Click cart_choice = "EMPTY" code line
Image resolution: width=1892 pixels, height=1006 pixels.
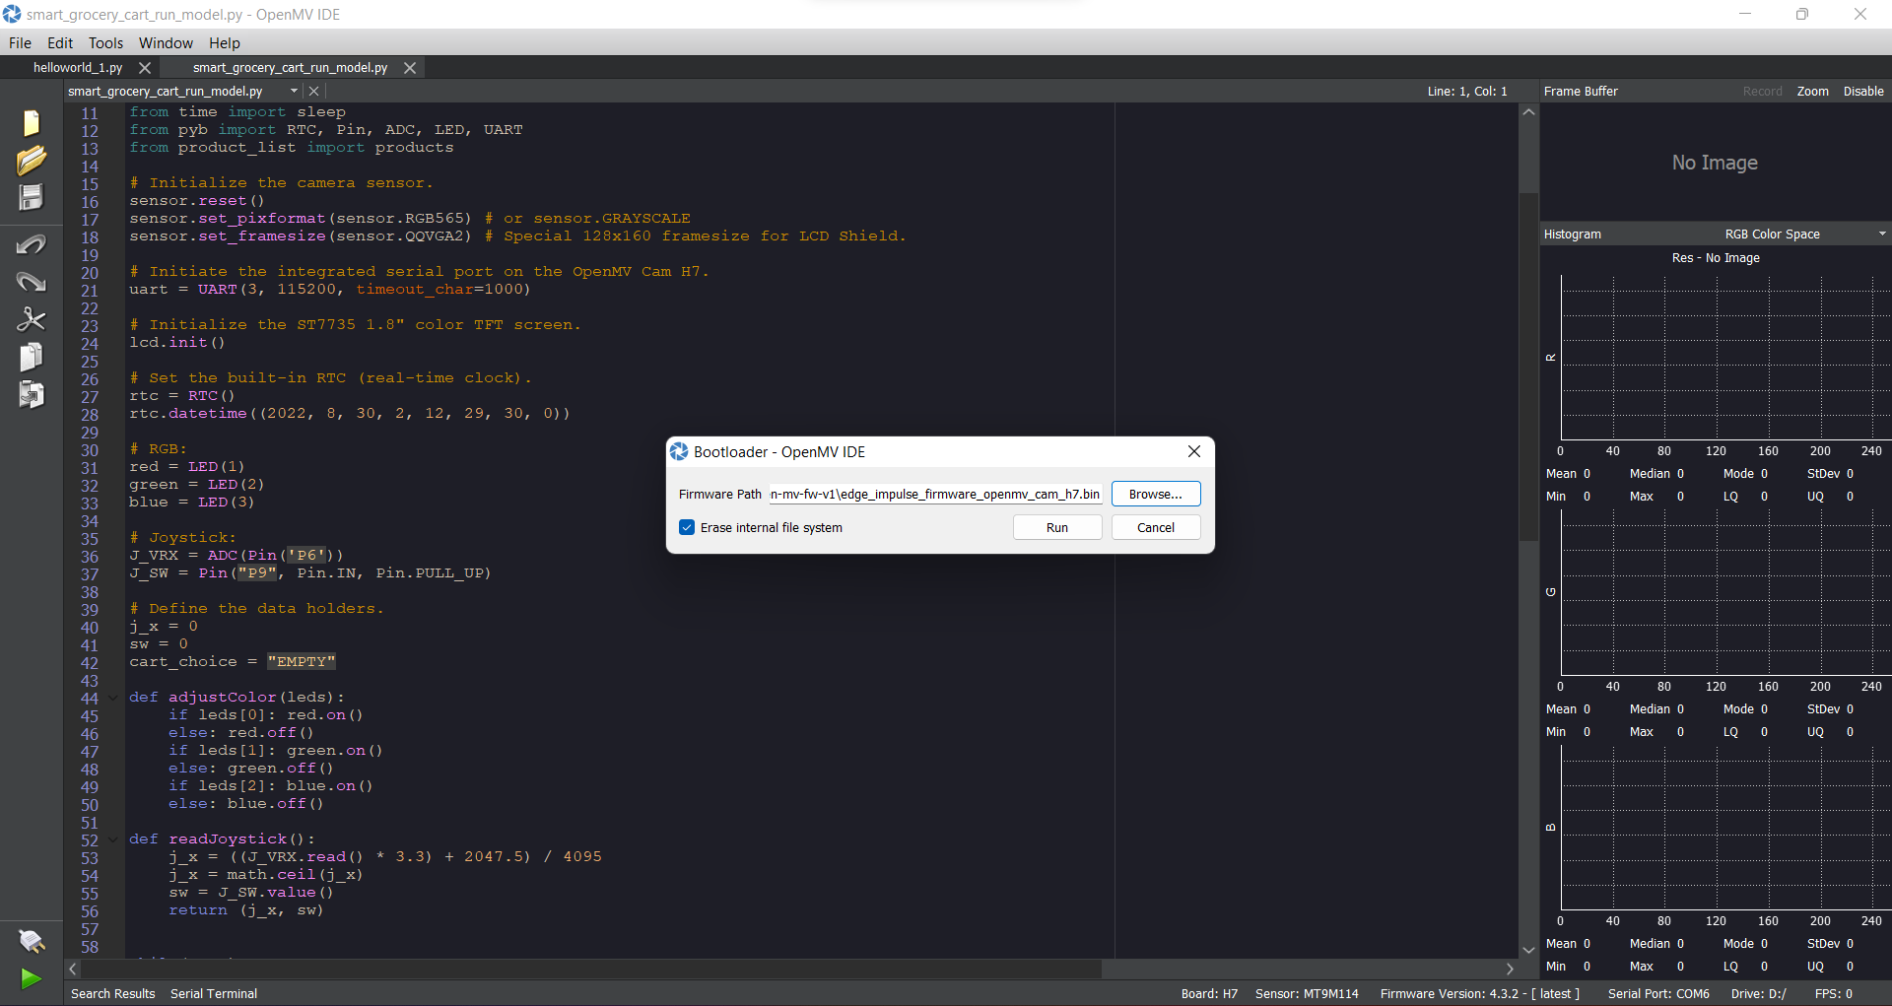coord(233,662)
